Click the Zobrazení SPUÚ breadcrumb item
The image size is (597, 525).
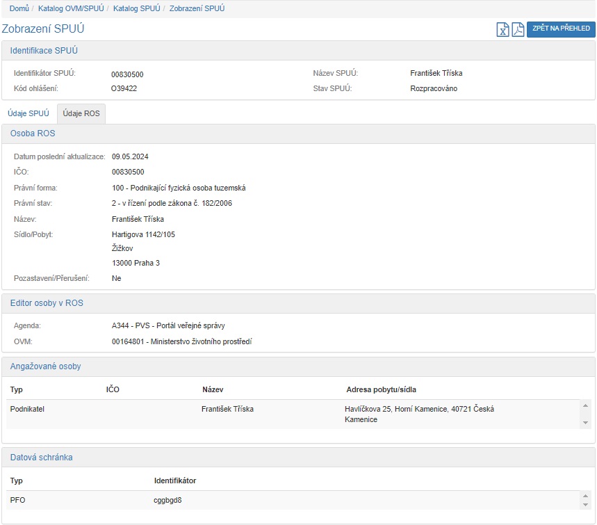[x=197, y=8]
